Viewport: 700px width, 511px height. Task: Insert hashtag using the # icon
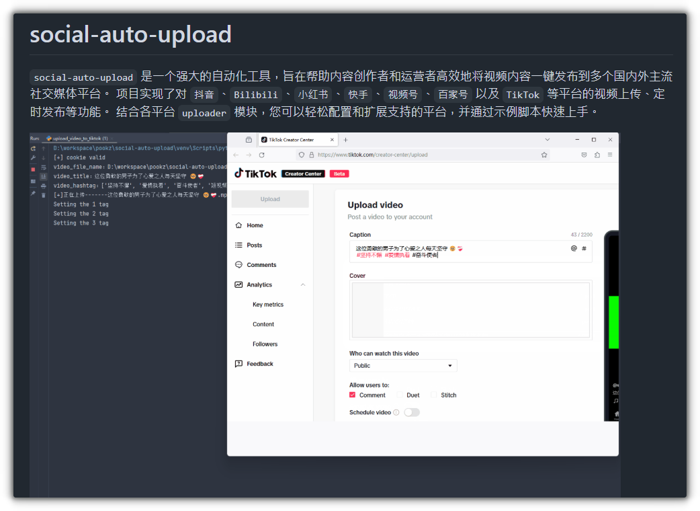click(x=584, y=248)
